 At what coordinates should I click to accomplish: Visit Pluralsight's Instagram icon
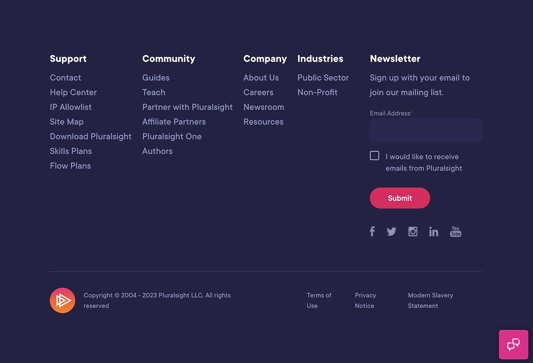[413, 232]
